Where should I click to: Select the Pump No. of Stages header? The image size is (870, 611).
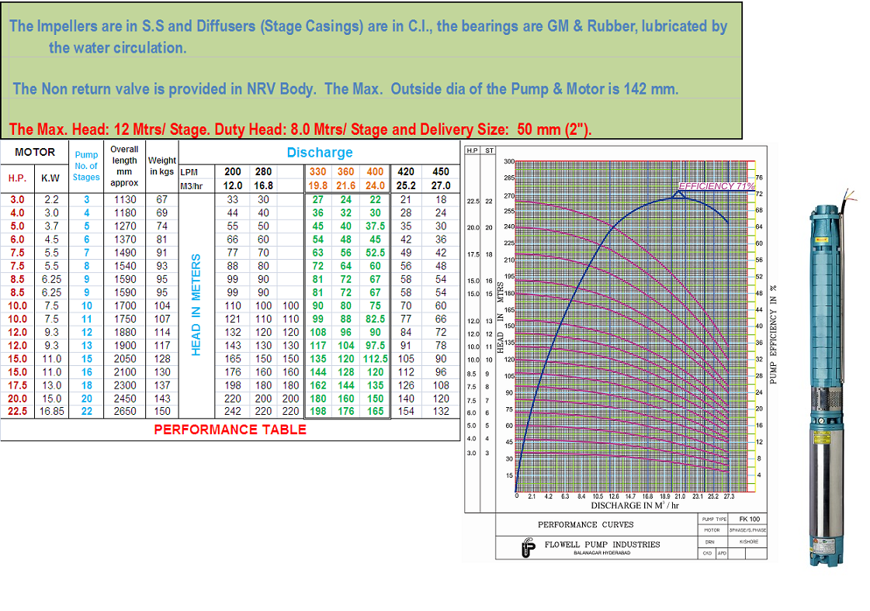(86, 166)
